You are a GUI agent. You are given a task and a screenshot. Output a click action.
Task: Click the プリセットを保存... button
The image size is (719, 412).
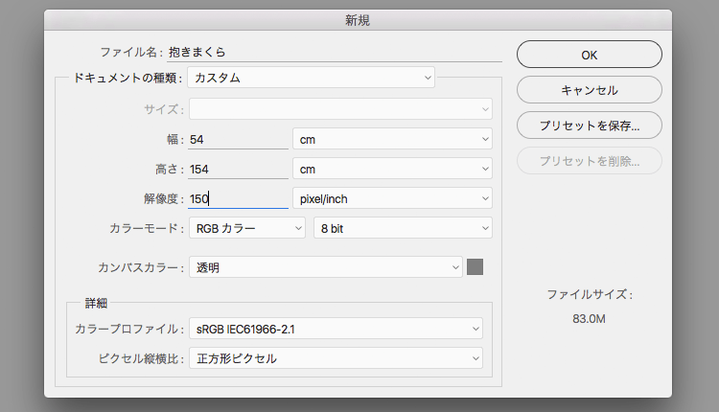(589, 125)
